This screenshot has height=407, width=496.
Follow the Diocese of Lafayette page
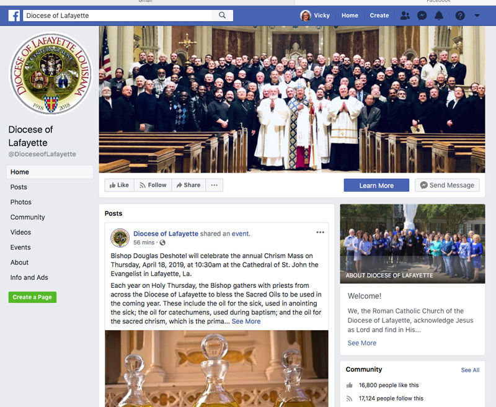click(x=153, y=185)
